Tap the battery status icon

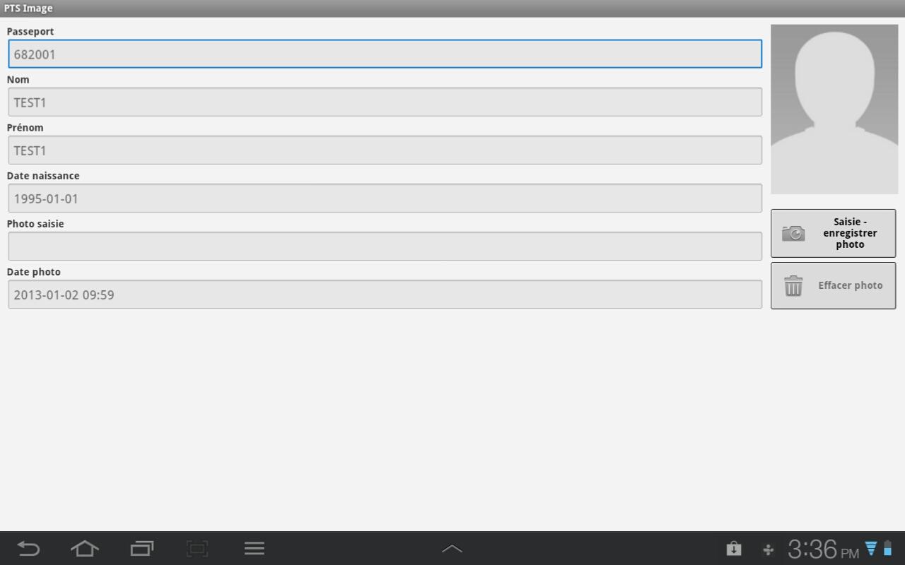pyautogui.click(x=887, y=549)
